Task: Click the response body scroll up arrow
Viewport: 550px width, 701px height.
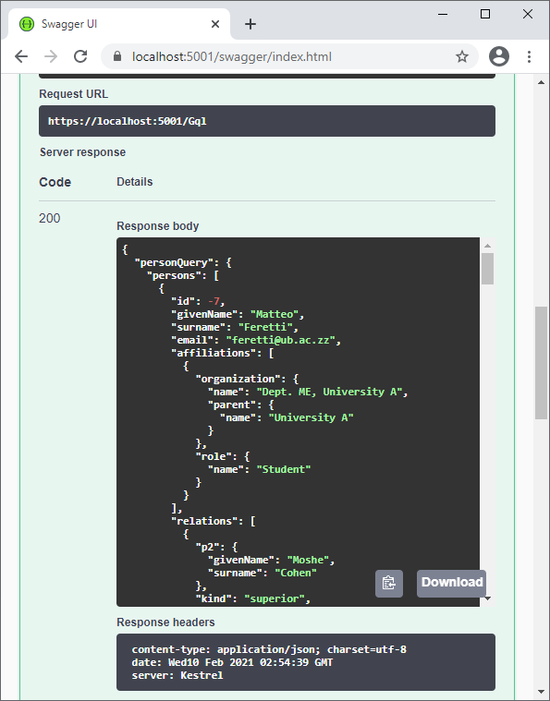Action: point(488,246)
